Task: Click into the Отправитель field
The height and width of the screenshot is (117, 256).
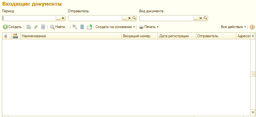Action: click(x=95, y=18)
